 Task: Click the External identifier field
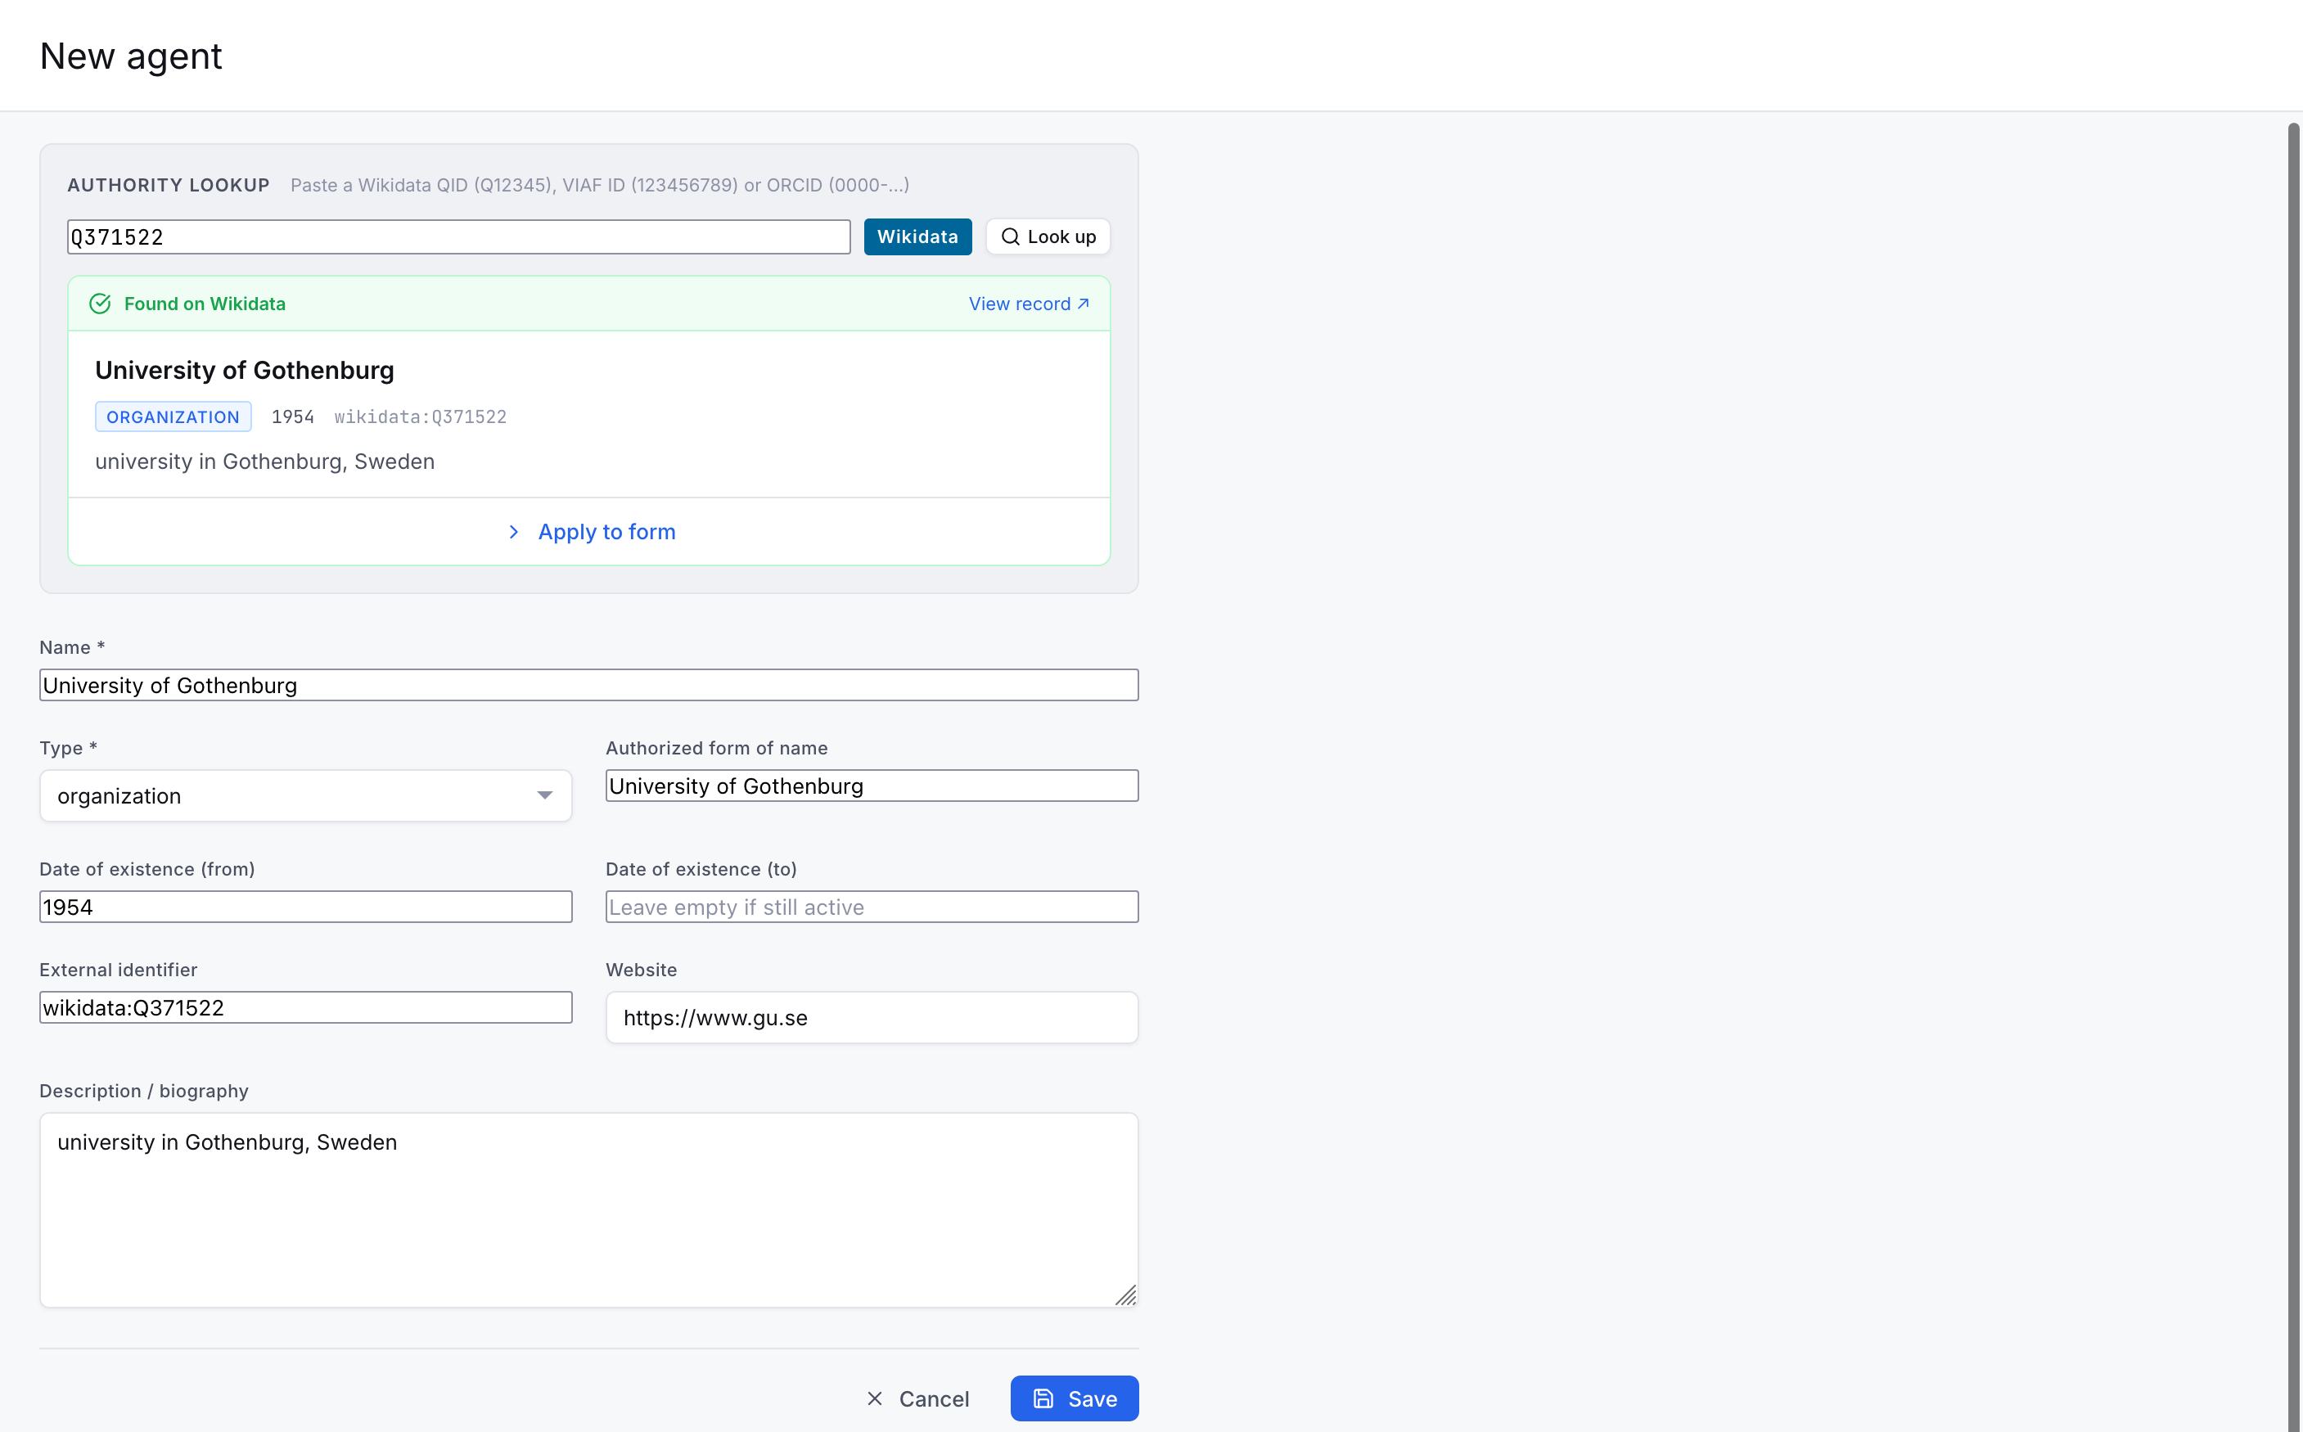[305, 1007]
